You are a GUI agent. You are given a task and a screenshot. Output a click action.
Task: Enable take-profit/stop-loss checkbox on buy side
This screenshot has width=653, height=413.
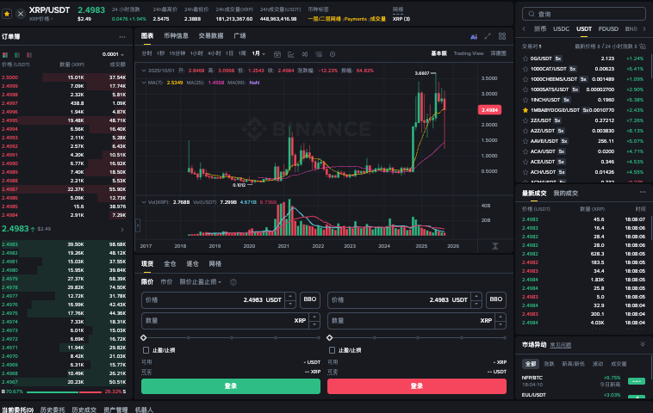[x=145, y=350]
